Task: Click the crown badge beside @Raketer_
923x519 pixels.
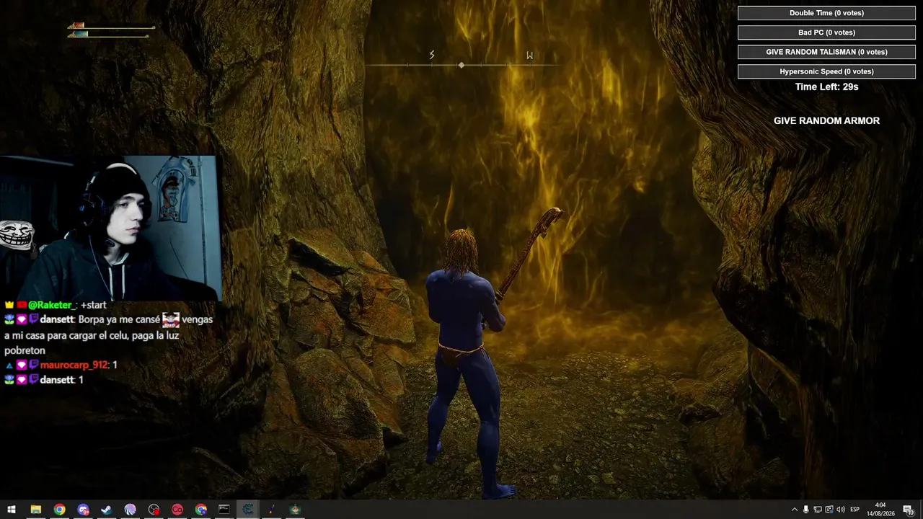Action: [x=9, y=306]
